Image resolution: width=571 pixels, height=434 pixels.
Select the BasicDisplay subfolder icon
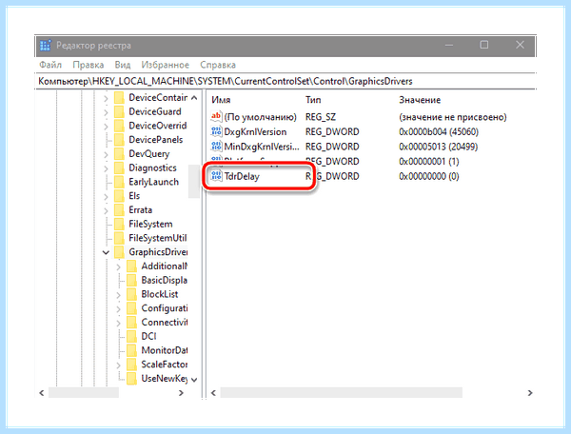point(132,280)
